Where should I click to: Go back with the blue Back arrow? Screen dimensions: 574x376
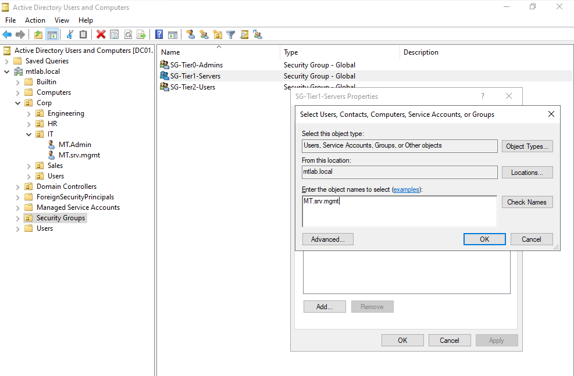(7, 35)
